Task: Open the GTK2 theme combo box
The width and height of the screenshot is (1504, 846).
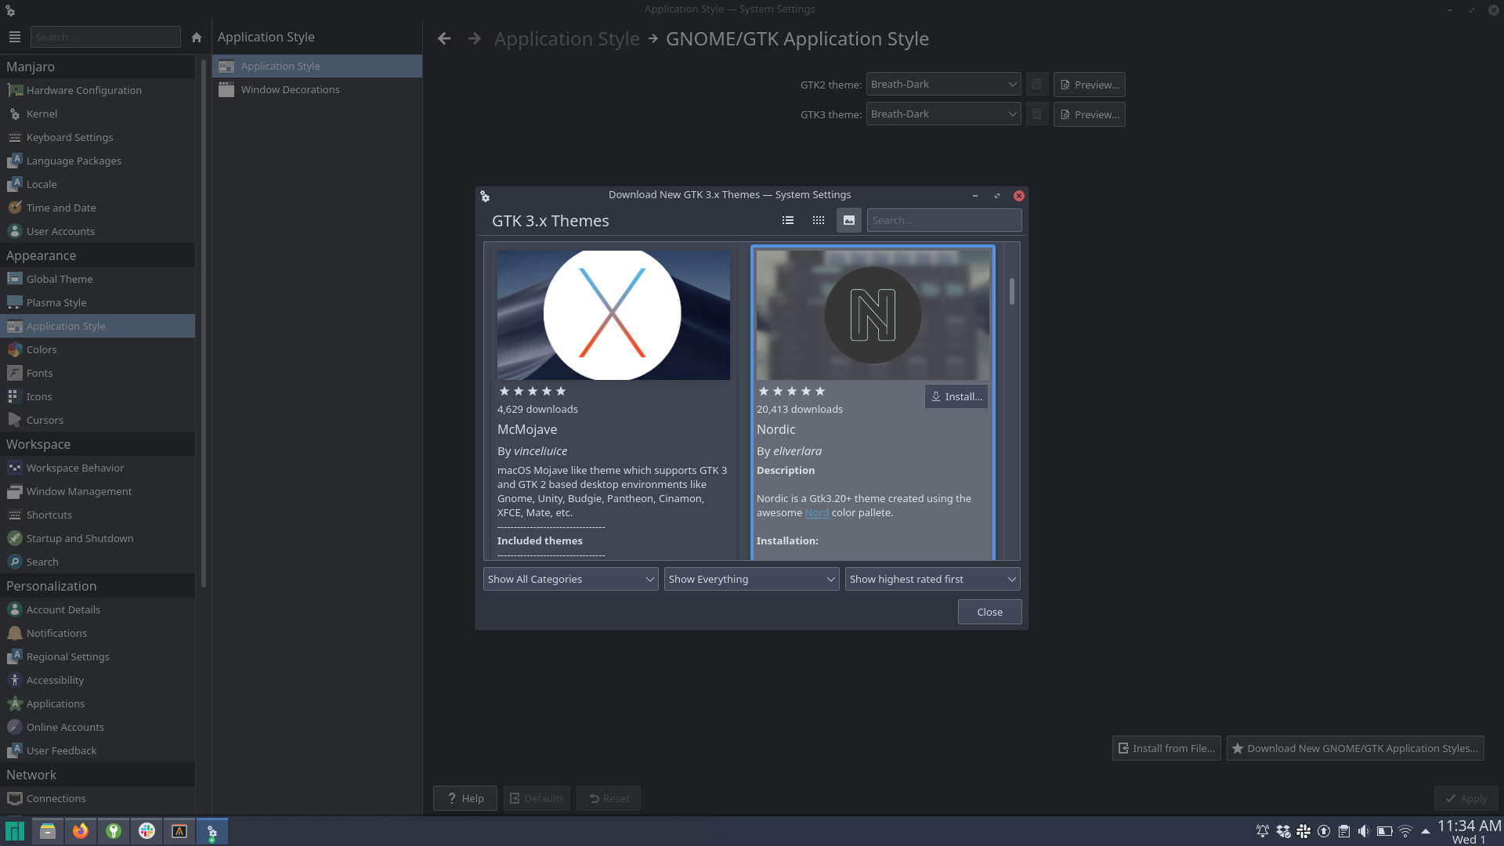Action: tap(943, 84)
